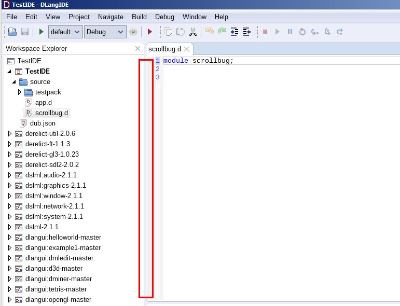The height and width of the screenshot is (306, 400).
Task: Open the Debug build type dropdown
Action: pyautogui.click(x=105, y=32)
